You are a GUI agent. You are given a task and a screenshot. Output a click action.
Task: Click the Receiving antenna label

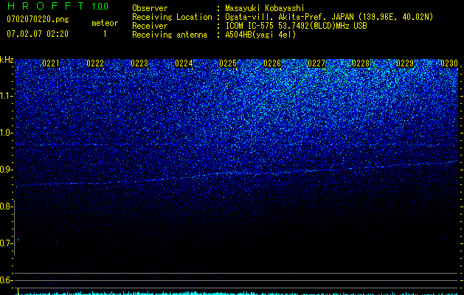tap(170, 35)
